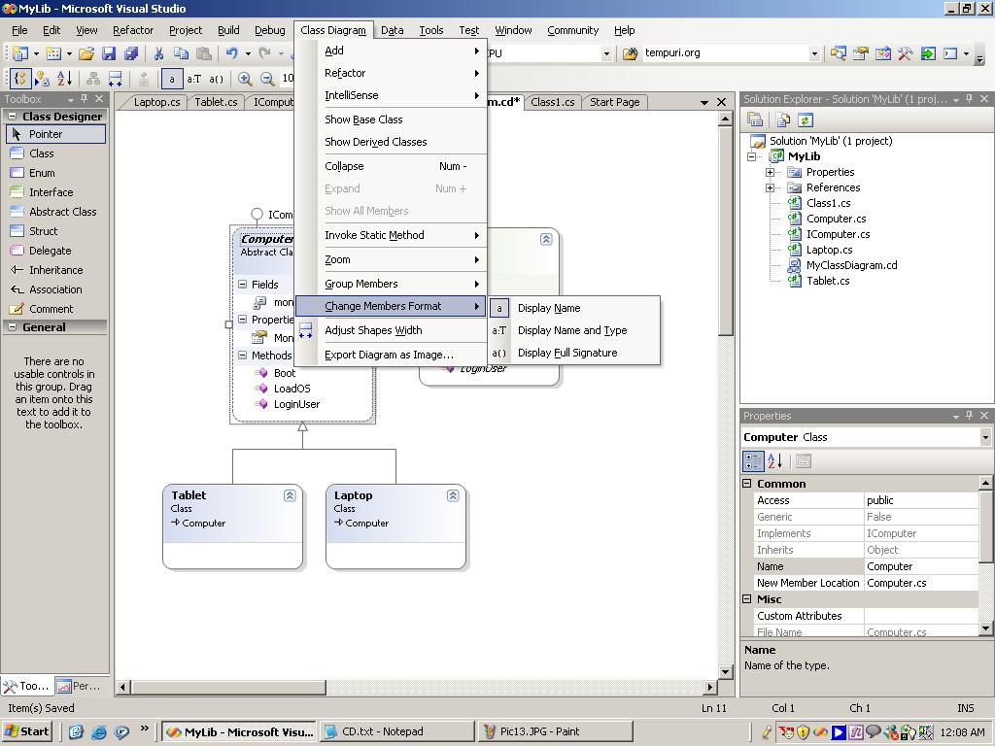Screen dimensions: 995x746
Task: Open the Refactor menu in menu bar
Action: point(132,30)
